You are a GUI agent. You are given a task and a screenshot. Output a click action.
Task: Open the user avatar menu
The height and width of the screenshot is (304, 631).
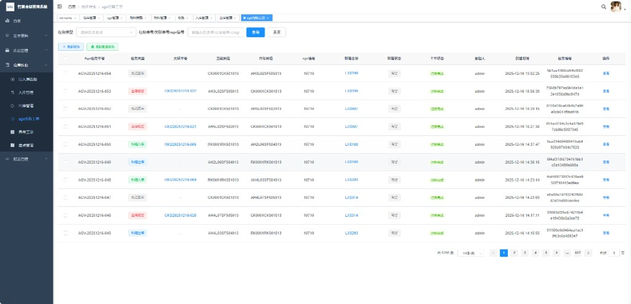pyautogui.click(x=616, y=7)
